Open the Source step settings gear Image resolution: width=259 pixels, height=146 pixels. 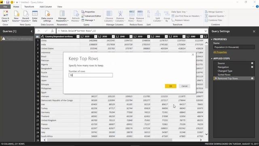coord(252,63)
